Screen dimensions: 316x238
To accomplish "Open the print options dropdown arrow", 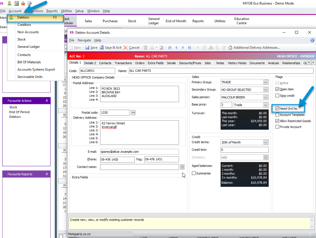I will (156, 48).
